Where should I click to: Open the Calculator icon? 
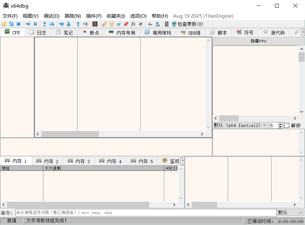pos(166,24)
